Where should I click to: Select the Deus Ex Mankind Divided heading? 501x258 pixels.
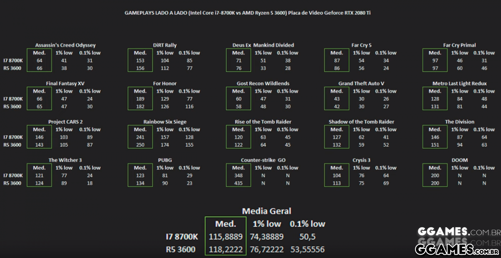pyautogui.click(x=263, y=45)
